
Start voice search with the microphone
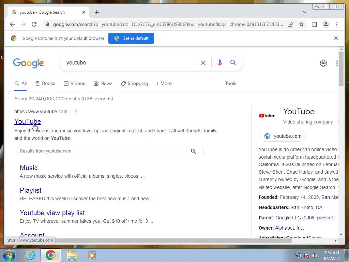click(220, 63)
